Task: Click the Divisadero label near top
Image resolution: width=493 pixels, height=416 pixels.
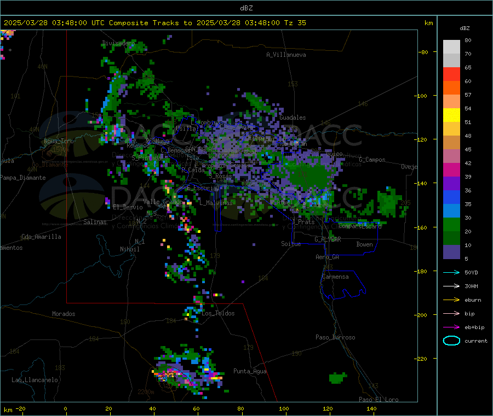Action: (x=118, y=43)
